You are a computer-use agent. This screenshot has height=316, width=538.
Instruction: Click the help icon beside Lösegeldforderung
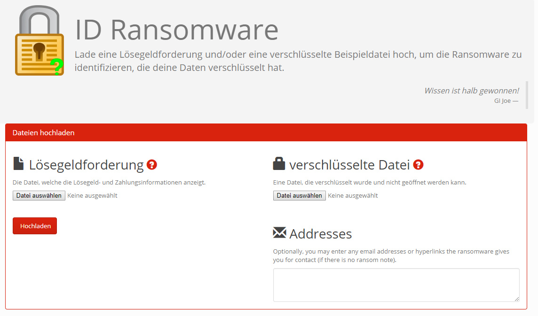click(152, 165)
